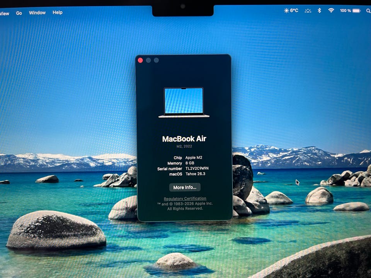Screen dimensions: 371x278
Task: Open the Help menu
Action: [58, 12]
